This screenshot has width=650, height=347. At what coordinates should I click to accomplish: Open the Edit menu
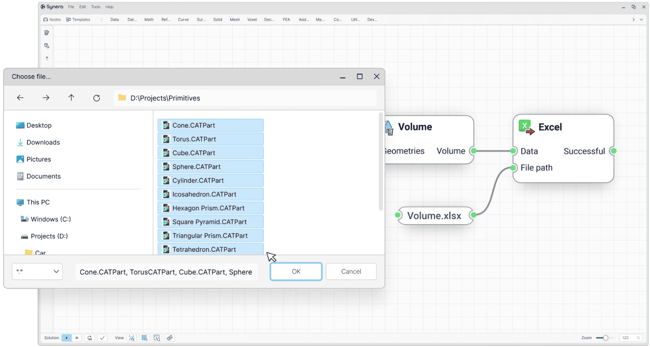click(83, 7)
